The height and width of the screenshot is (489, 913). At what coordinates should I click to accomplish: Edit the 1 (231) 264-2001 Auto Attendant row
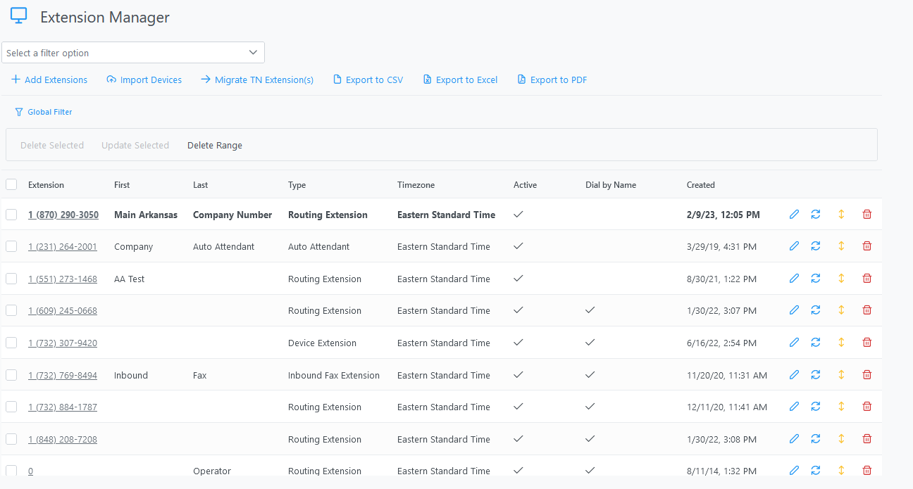pyautogui.click(x=795, y=246)
